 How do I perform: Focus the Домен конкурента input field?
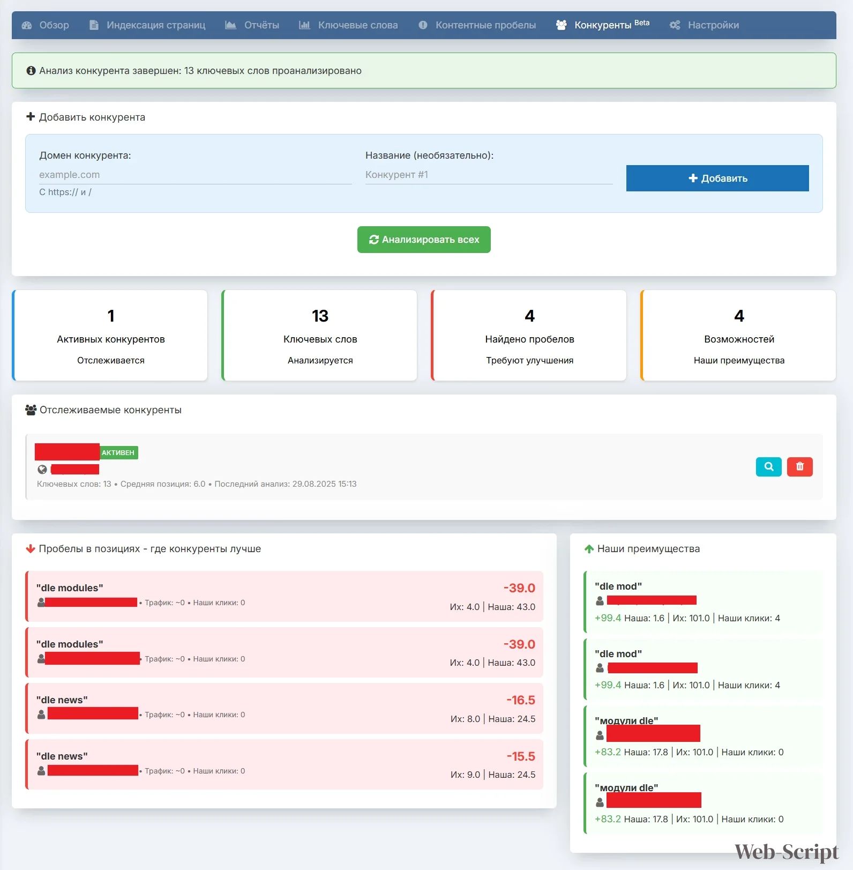point(195,175)
